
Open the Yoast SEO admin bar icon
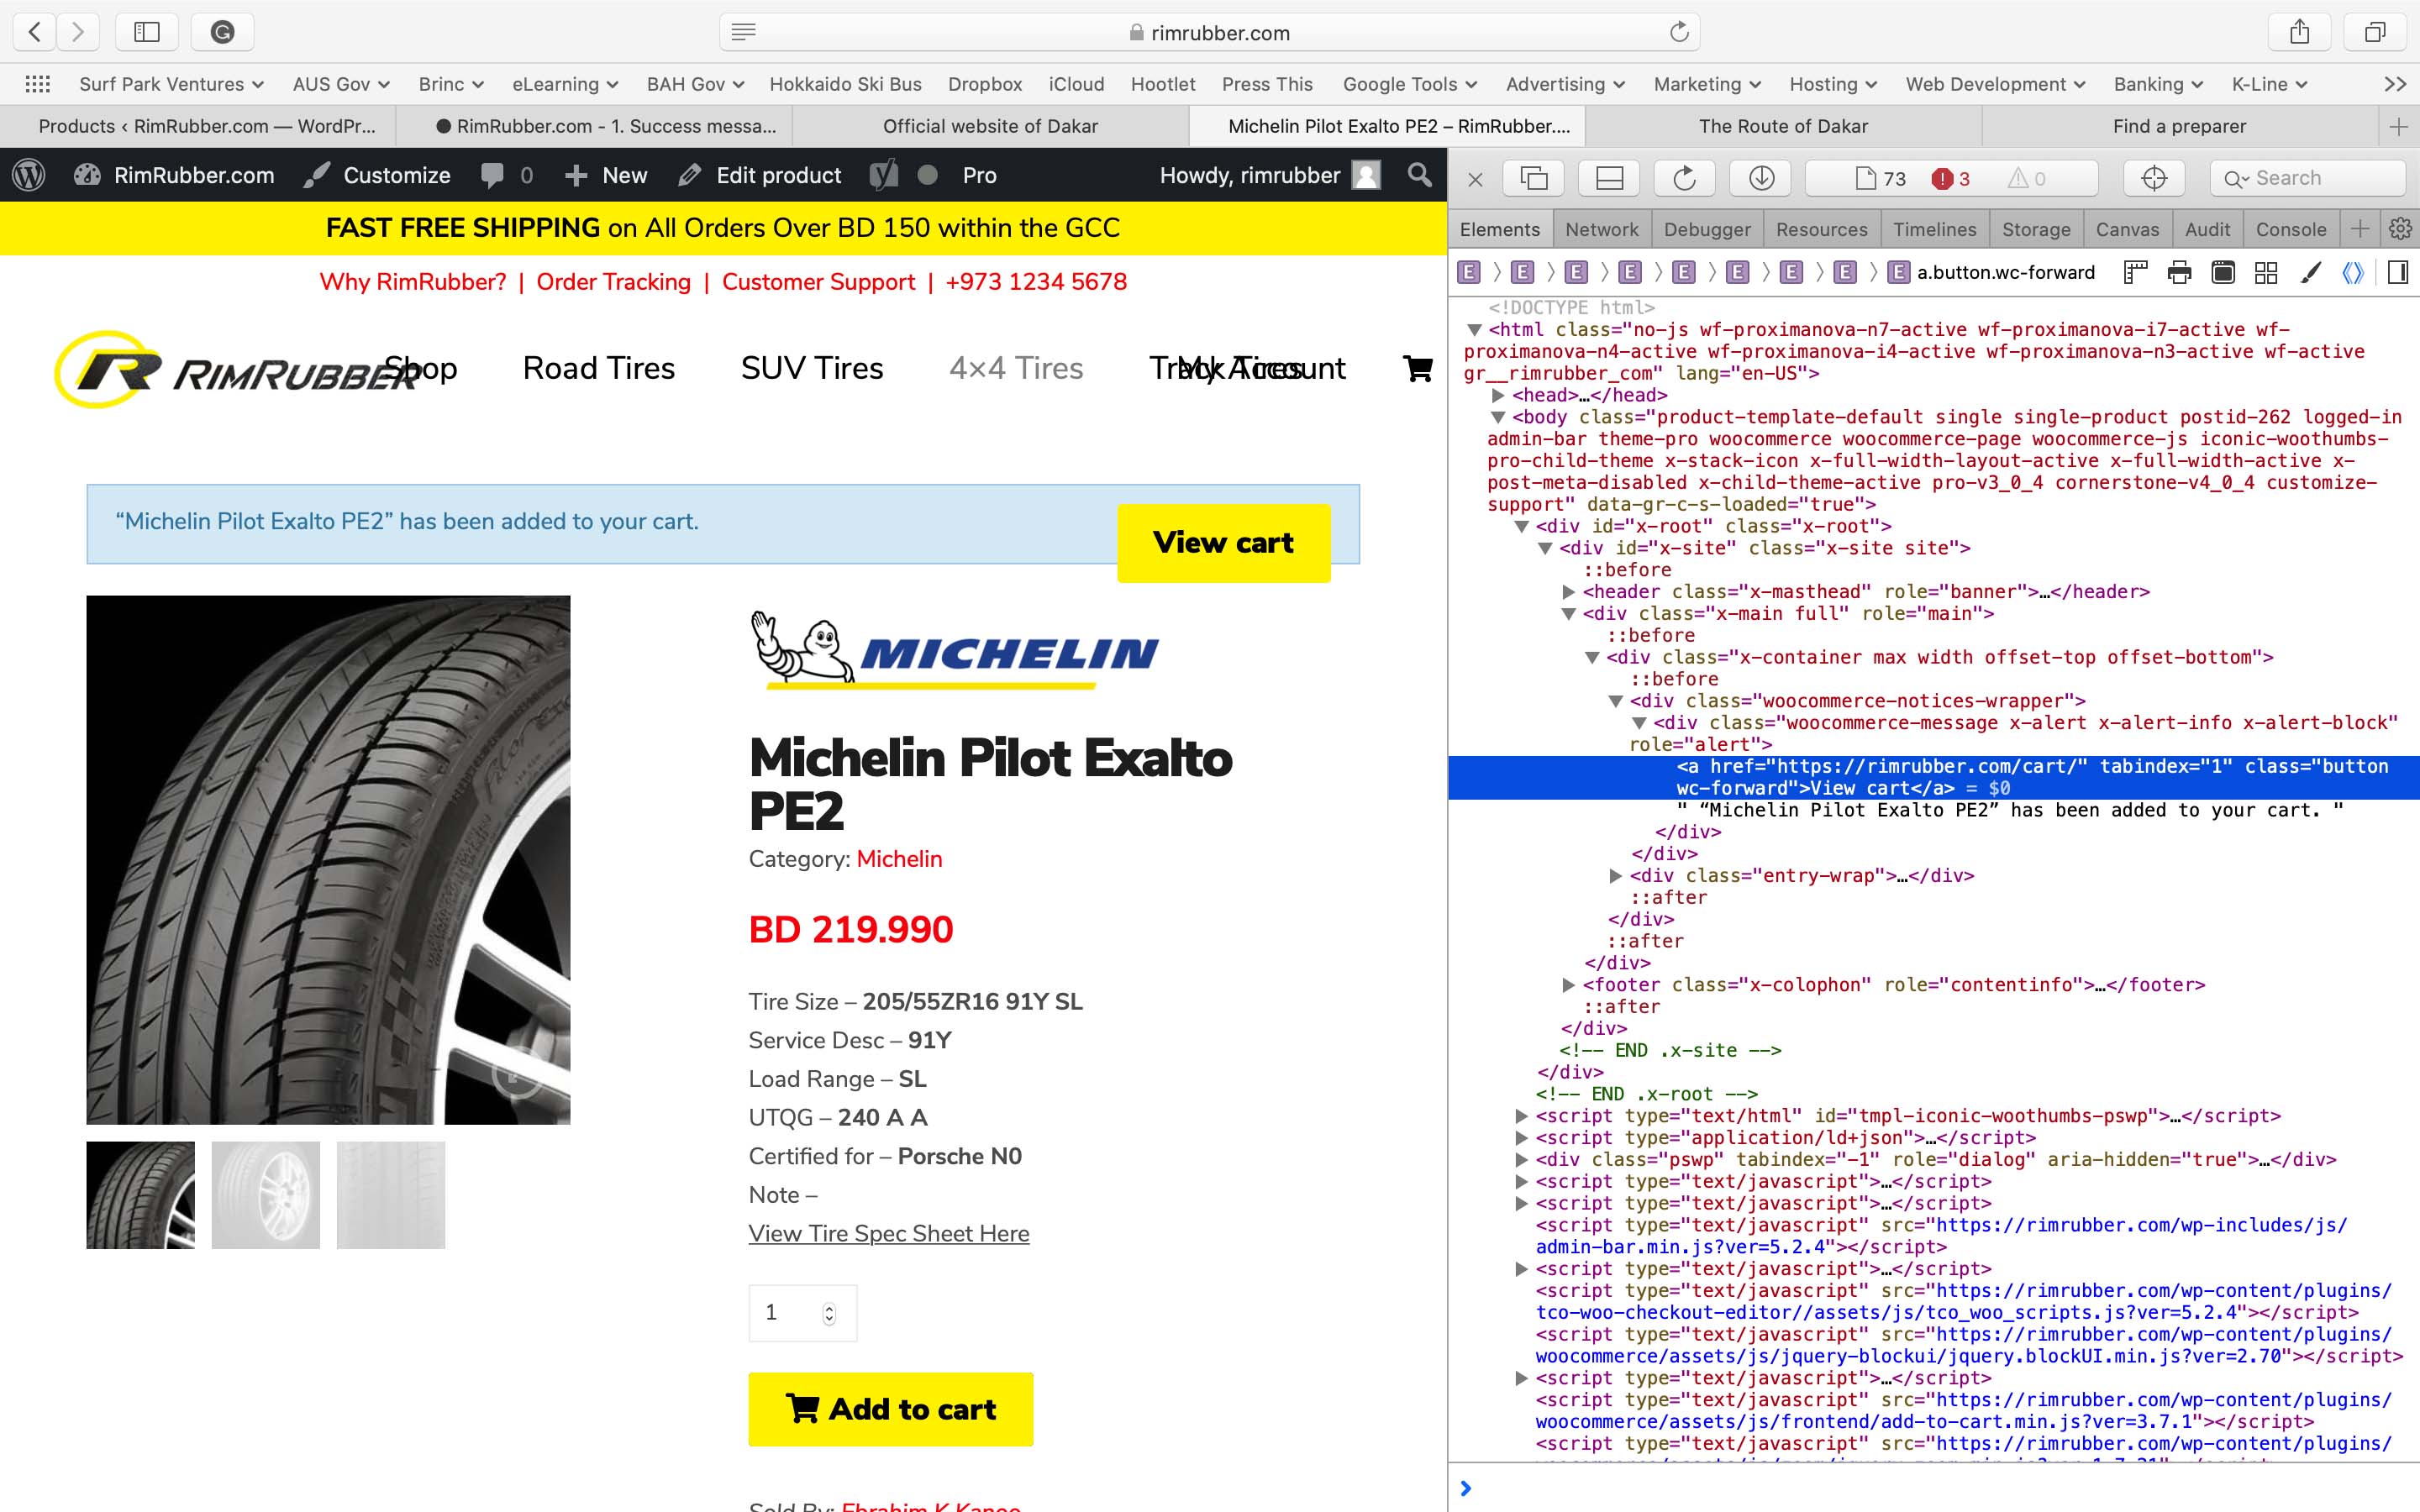(x=883, y=175)
